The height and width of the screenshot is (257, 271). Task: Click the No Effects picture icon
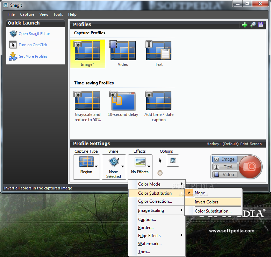[x=140, y=162]
